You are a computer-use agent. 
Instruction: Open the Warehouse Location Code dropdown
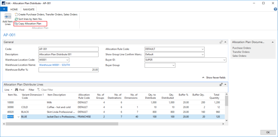67,60
